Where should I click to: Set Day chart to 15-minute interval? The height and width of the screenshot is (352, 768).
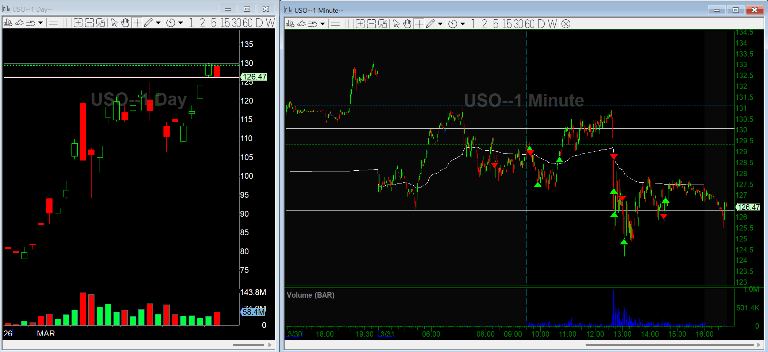226,23
